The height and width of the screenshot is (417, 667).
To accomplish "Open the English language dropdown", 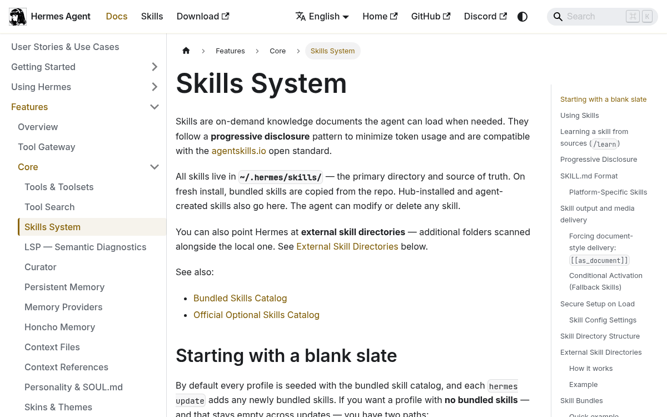I will pyautogui.click(x=322, y=17).
